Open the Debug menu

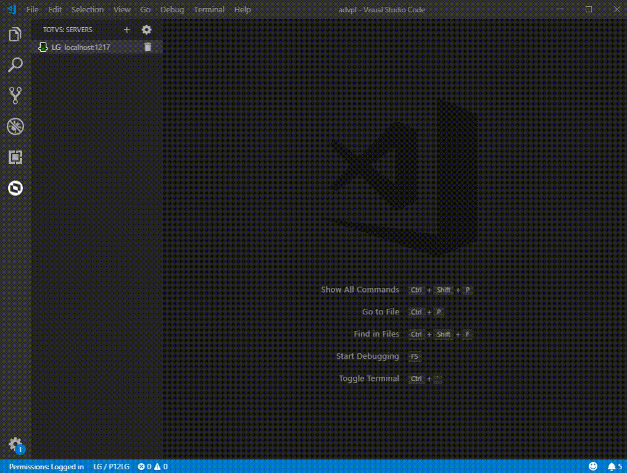[172, 10]
